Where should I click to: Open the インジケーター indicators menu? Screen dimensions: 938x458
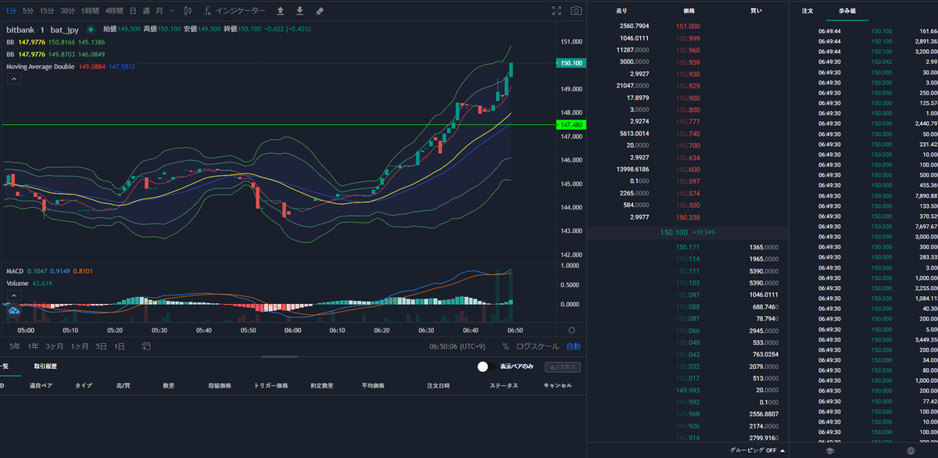234,11
